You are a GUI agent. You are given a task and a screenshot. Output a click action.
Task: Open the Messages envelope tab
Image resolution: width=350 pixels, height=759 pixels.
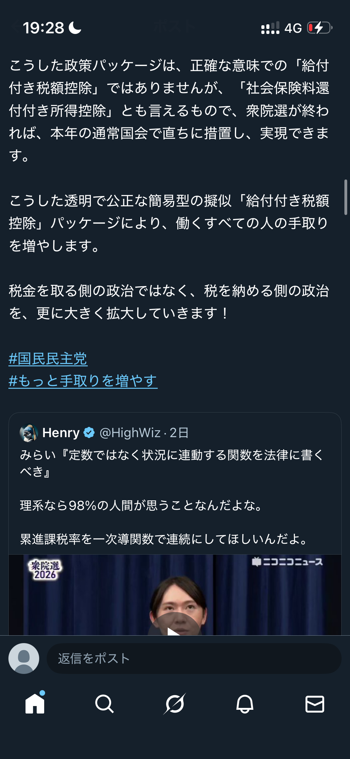315,704
